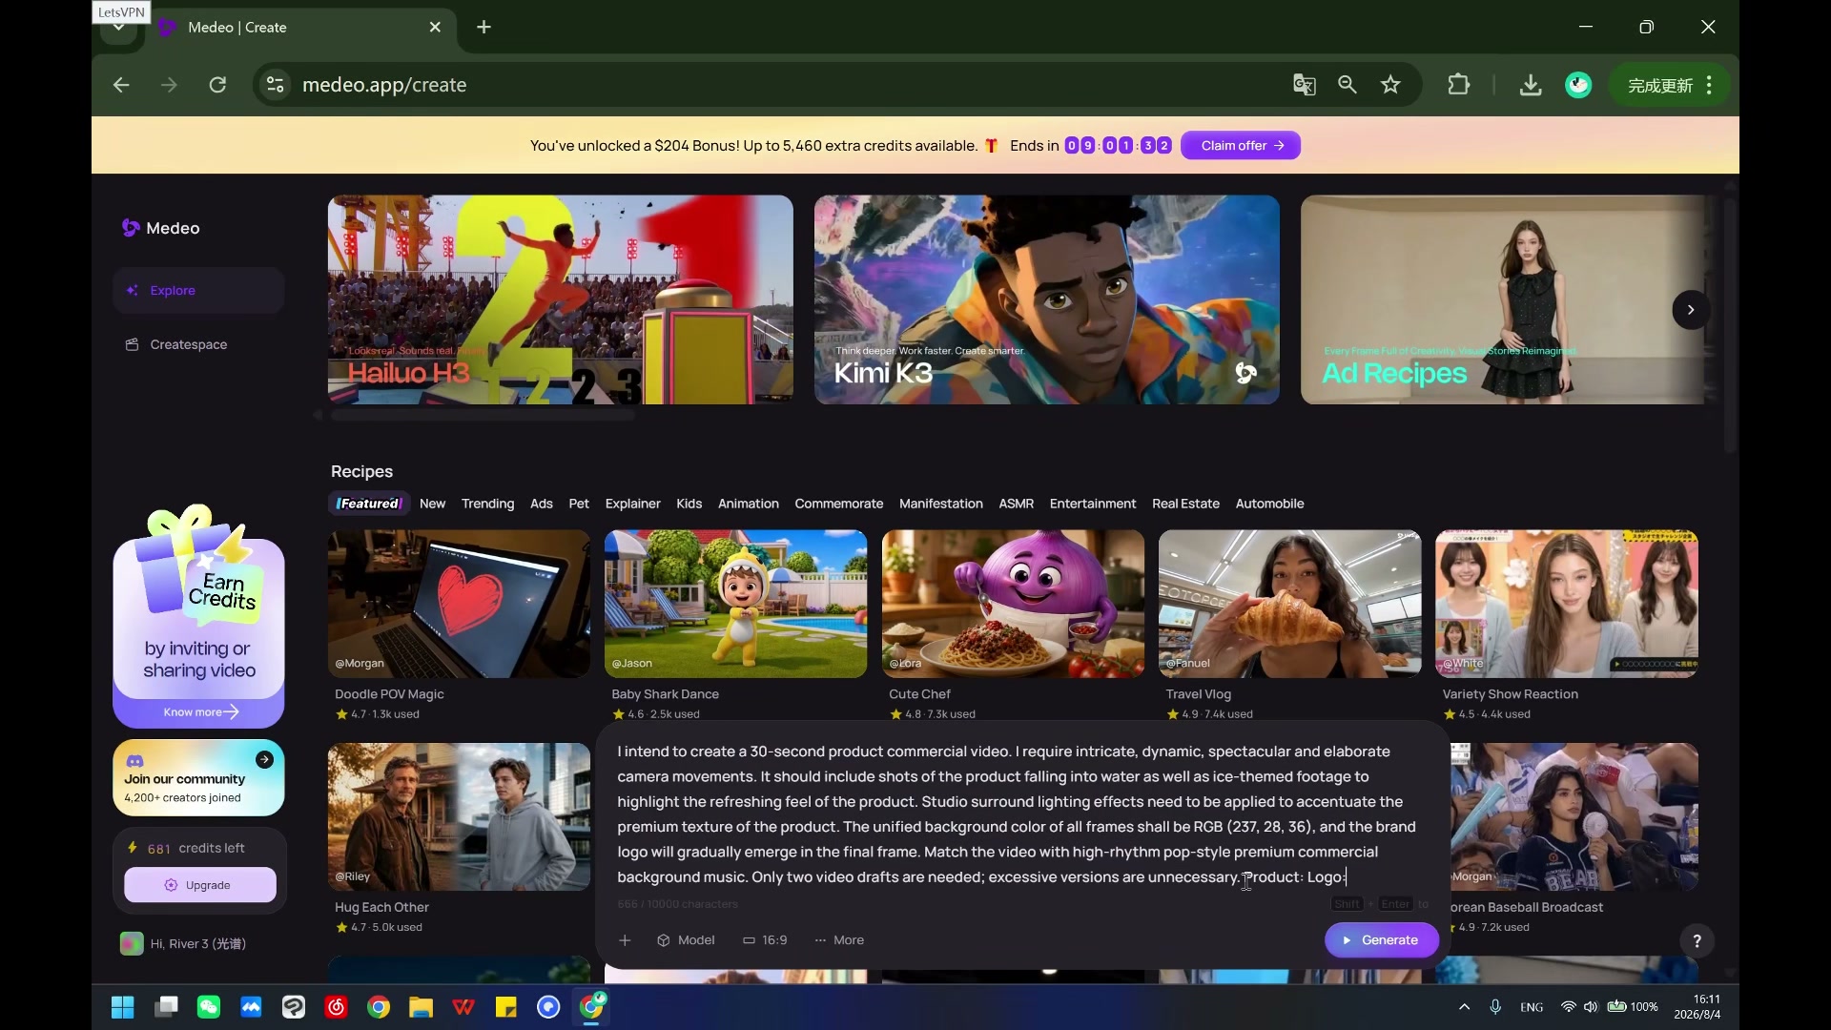Expand the More options menu
1831x1030 pixels.
pos(839,940)
